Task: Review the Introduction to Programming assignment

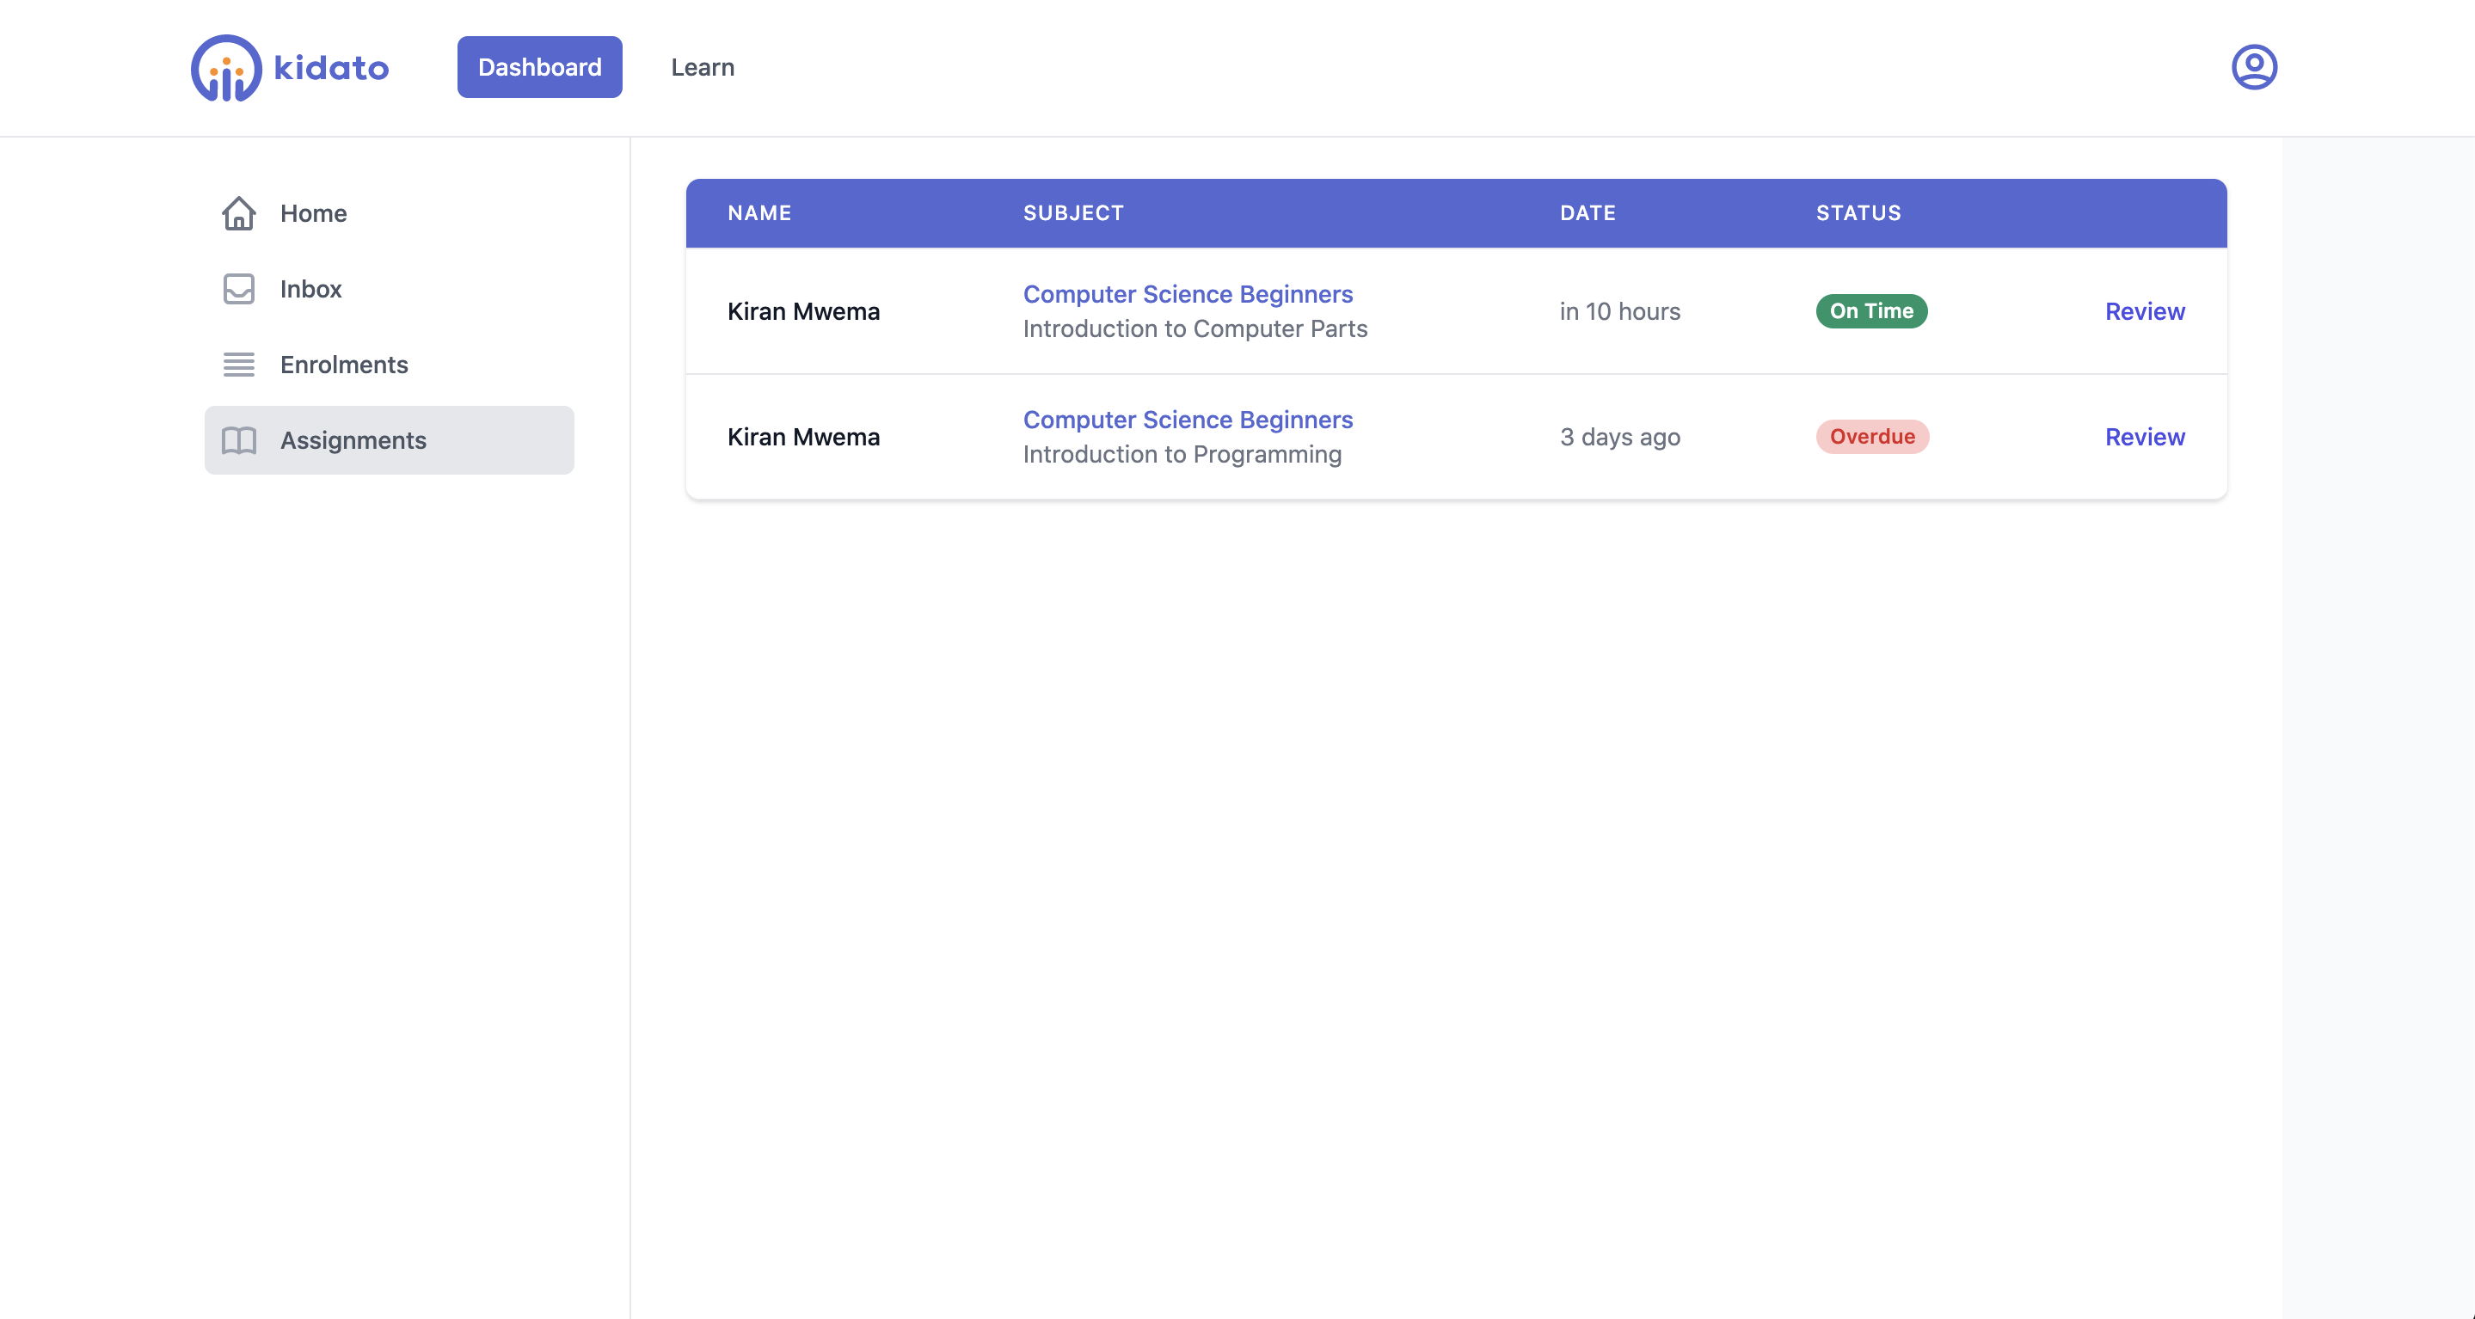Action: (x=2144, y=437)
